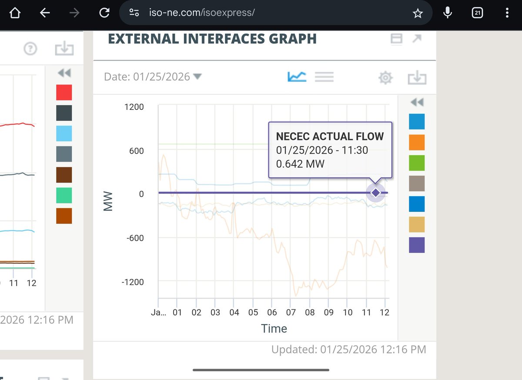
Task: Collapse the left chart's legend panel
Action: tap(64, 73)
